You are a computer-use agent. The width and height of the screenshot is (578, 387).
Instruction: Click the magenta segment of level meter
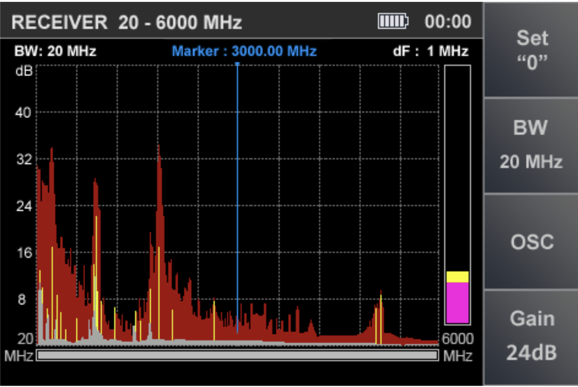(457, 302)
